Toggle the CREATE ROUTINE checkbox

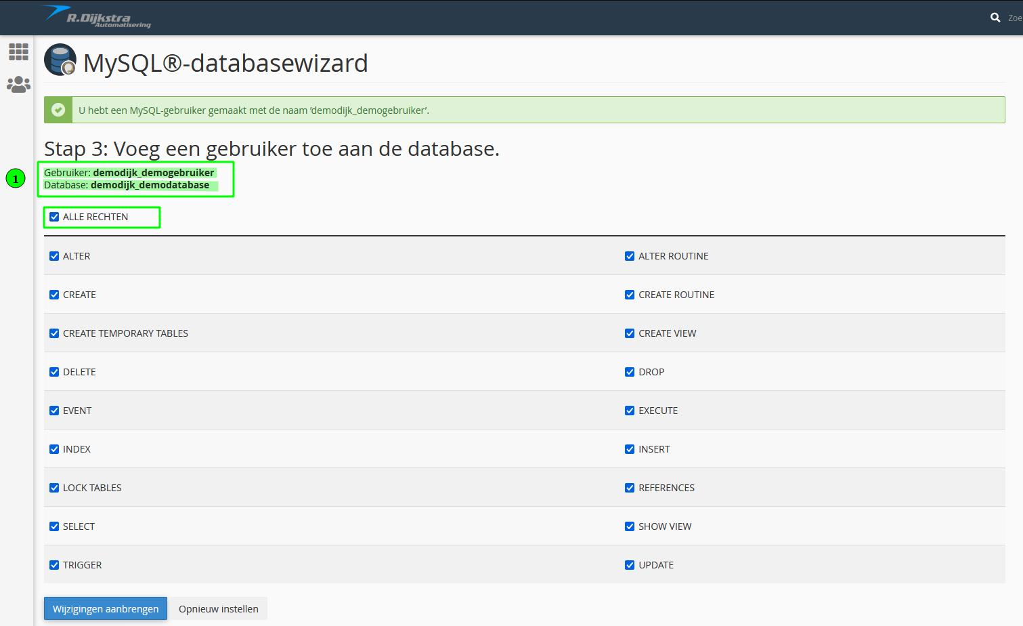(x=630, y=295)
